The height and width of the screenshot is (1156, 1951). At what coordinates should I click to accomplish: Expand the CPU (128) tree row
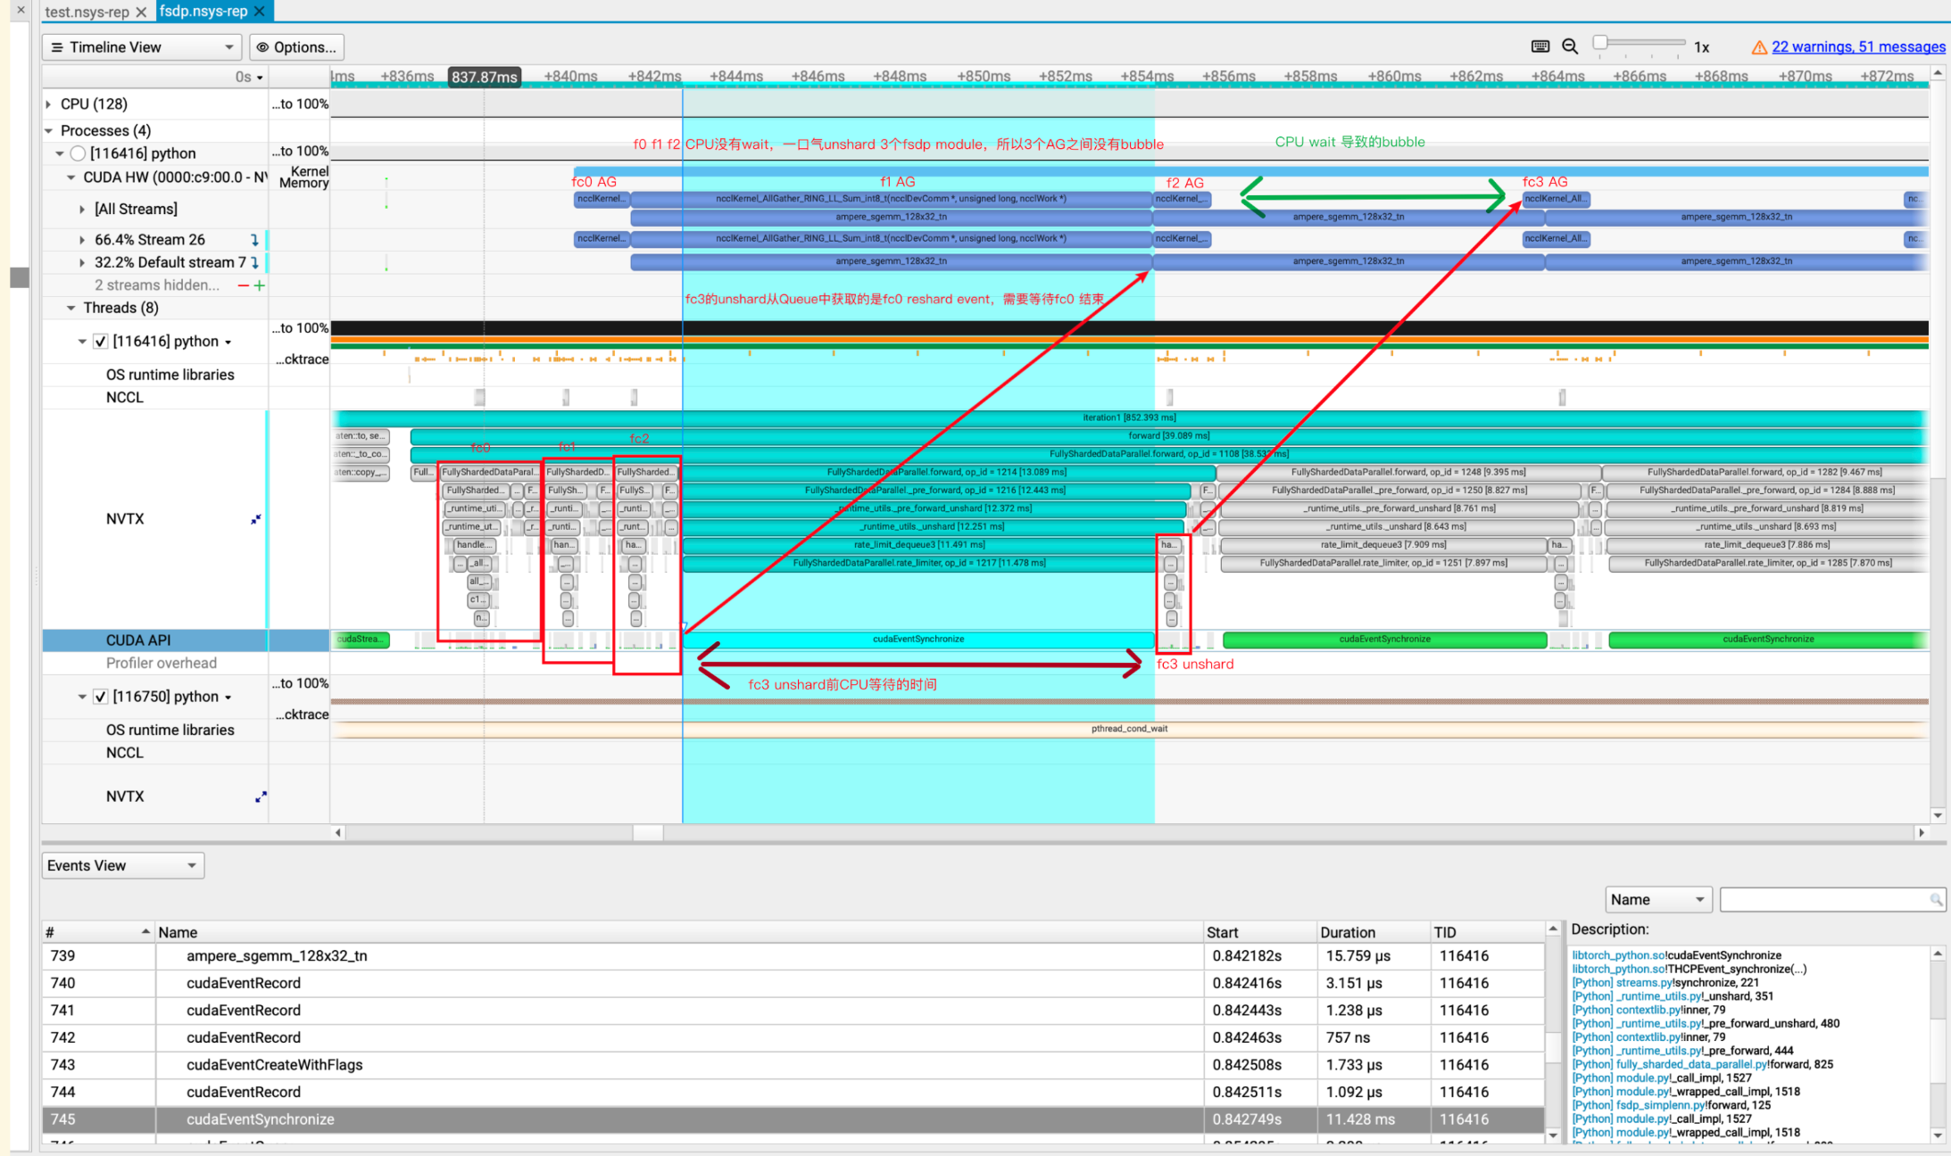[48, 104]
